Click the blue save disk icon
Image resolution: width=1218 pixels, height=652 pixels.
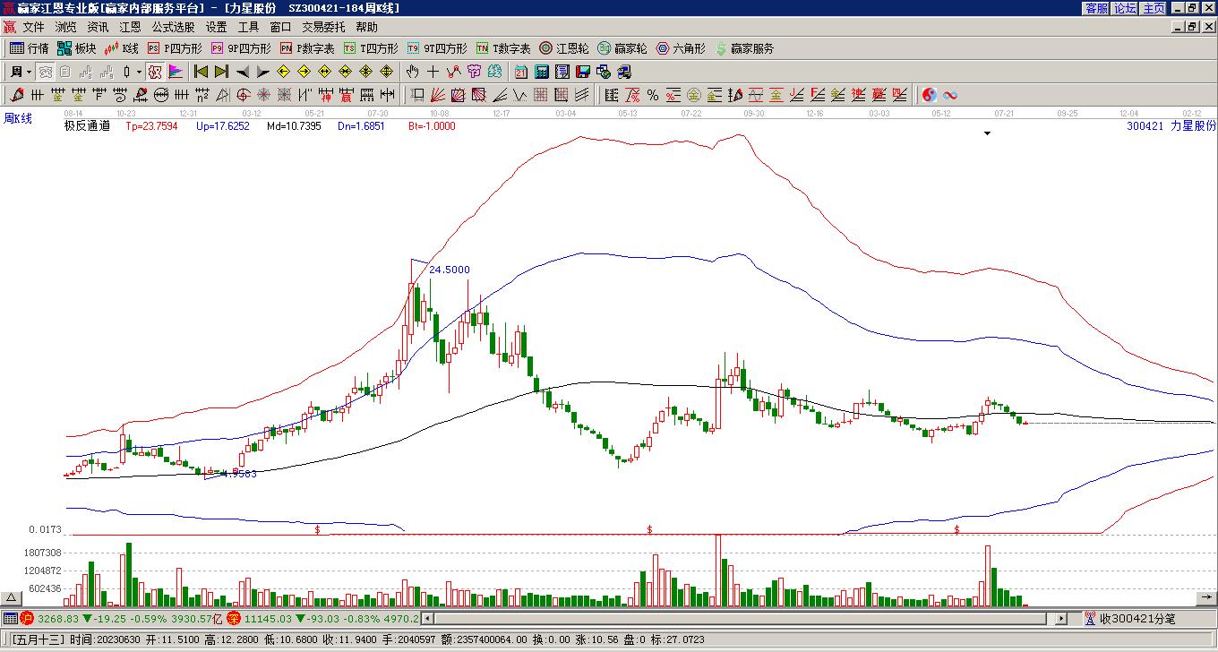coord(582,72)
